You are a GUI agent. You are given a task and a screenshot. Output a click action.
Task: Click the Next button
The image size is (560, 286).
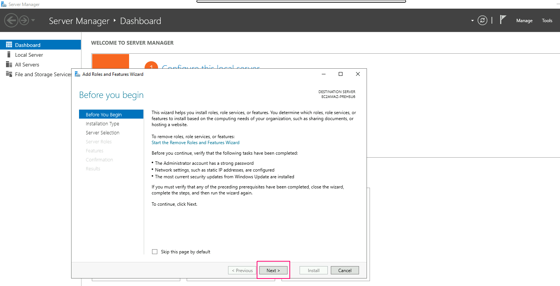coord(273,270)
